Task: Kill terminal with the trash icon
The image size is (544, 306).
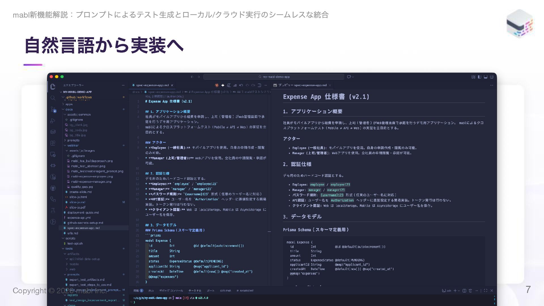Action: 470,291
